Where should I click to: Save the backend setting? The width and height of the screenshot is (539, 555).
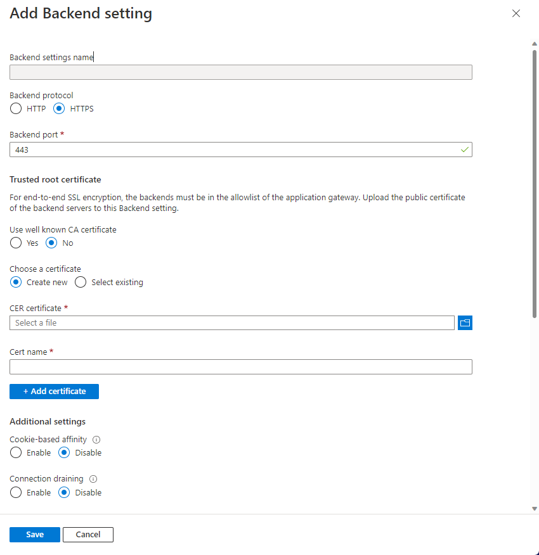35,535
